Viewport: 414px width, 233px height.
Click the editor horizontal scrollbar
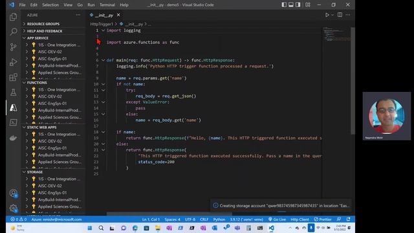click(169, 214)
